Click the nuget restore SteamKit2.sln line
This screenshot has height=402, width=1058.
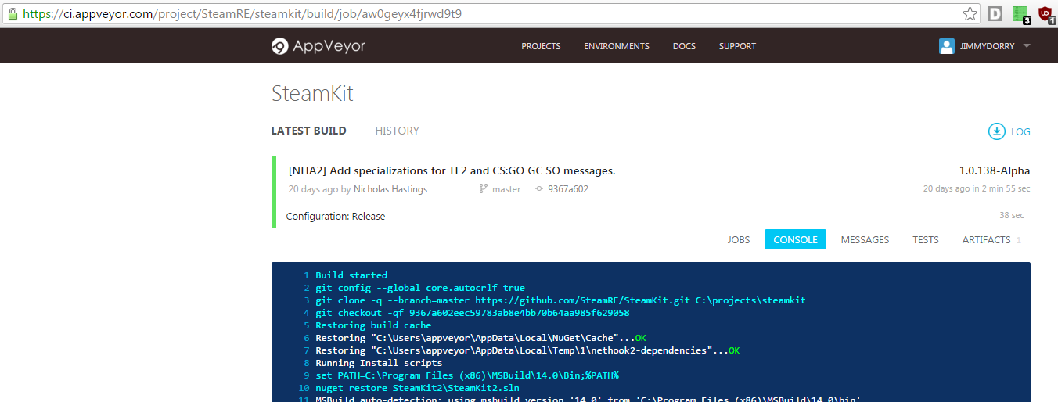click(x=417, y=388)
